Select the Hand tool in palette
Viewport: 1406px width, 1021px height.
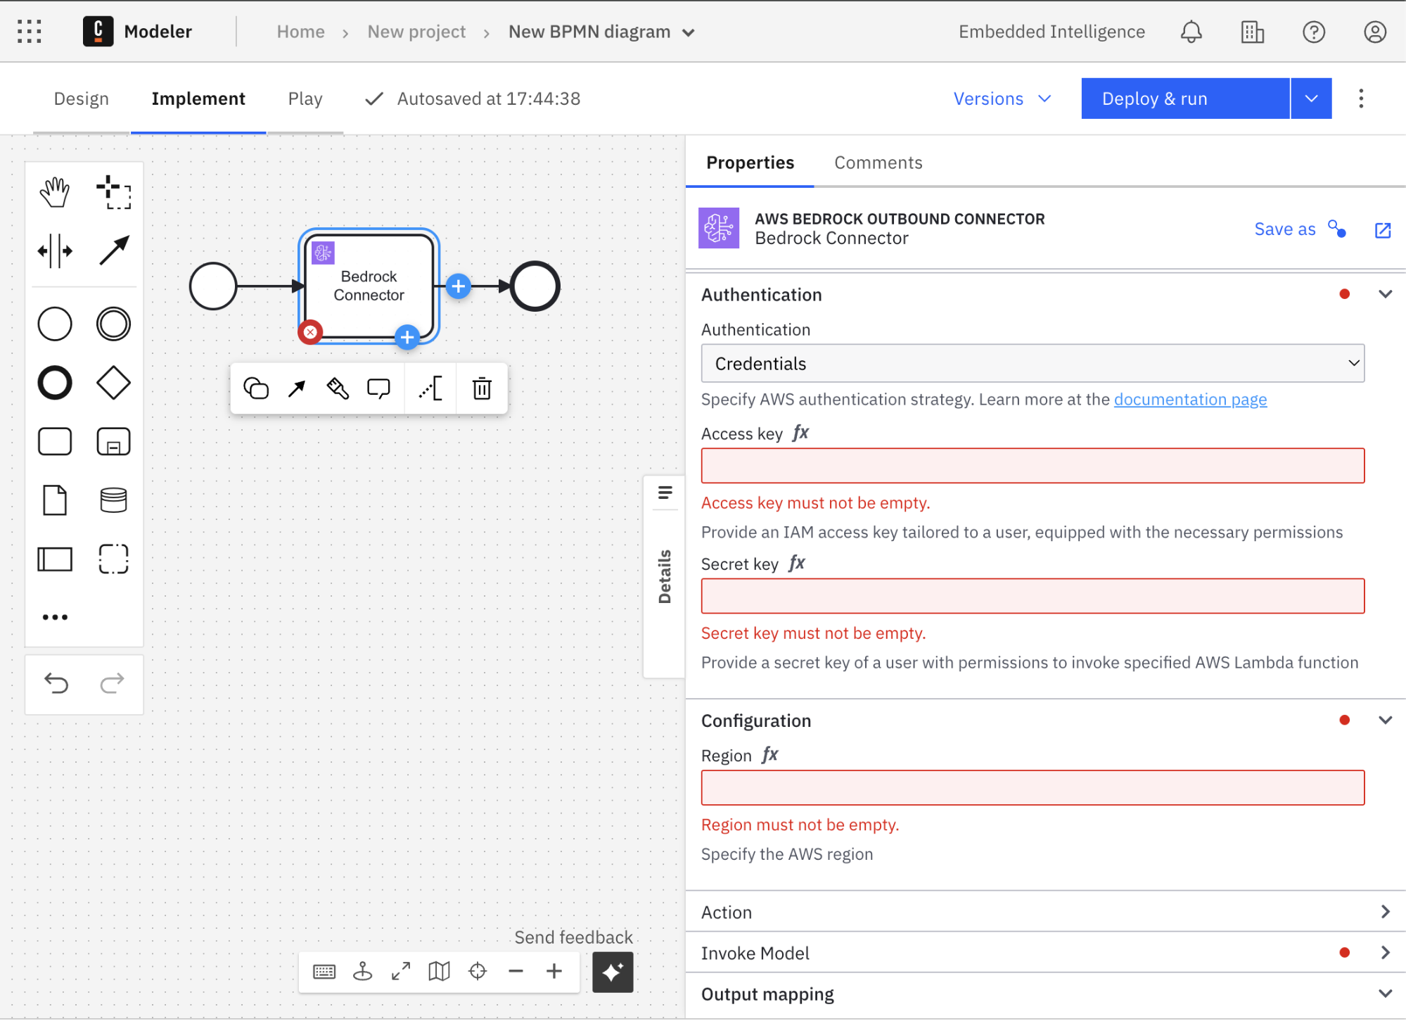point(55,192)
